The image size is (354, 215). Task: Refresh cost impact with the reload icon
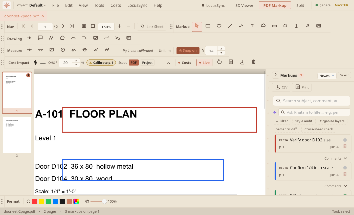219,62
